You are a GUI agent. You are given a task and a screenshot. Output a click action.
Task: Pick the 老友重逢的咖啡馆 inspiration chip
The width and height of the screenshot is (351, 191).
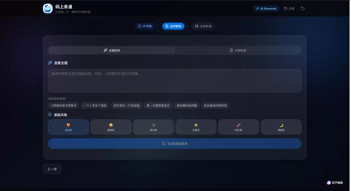click(x=215, y=105)
